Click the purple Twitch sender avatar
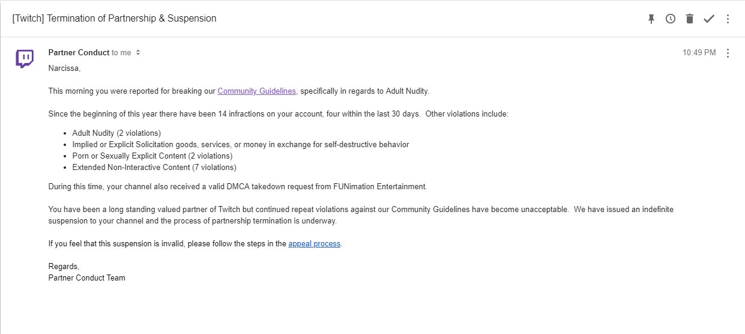The height and width of the screenshot is (334, 745). [x=25, y=58]
